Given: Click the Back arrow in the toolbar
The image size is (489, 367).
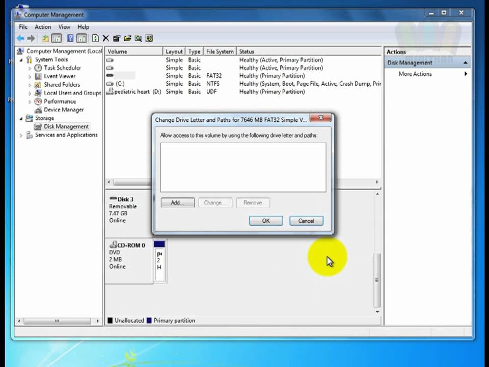Looking at the screenshot, I should (20, 38).
